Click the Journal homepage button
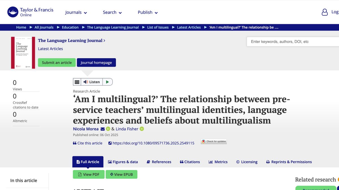The width and height of the screenshot is (339, 190). click(96, 62)
